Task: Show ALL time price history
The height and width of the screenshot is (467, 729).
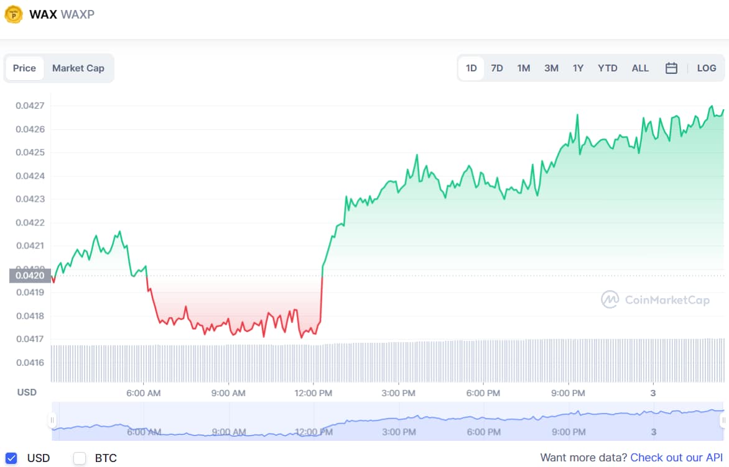Action: 640,68
